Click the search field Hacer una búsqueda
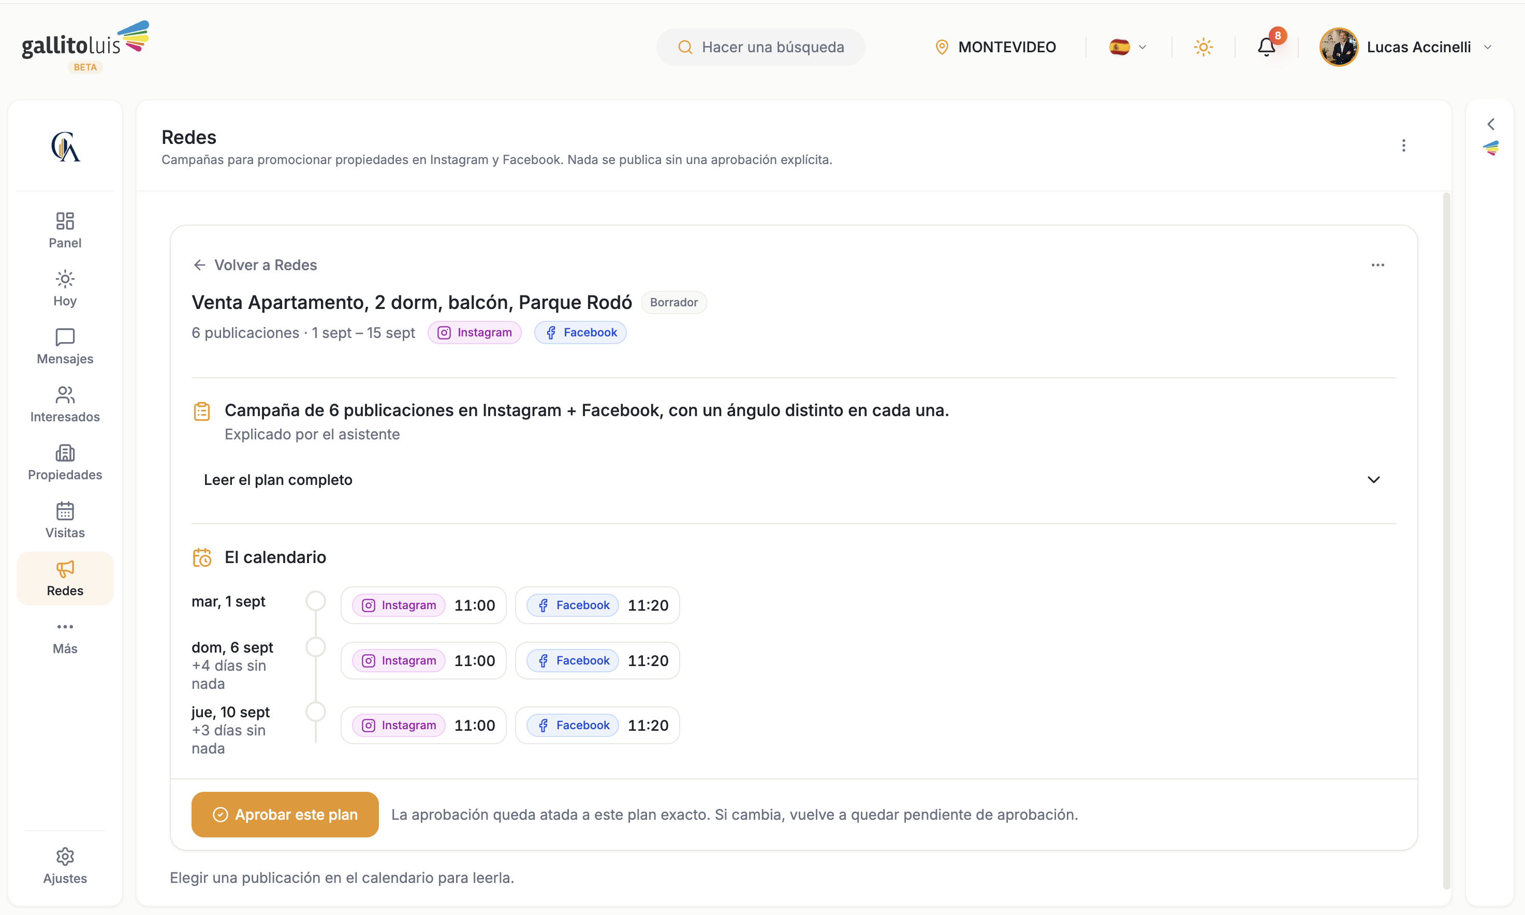The image size is (1525, 915). click(760, 47)
